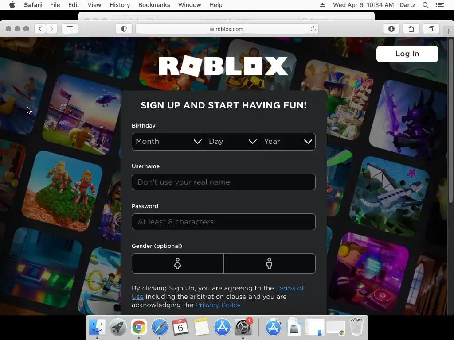This screenshot has height=340, width=454.
Task: Reload the roblox.com page
Action: click(313, 29)
